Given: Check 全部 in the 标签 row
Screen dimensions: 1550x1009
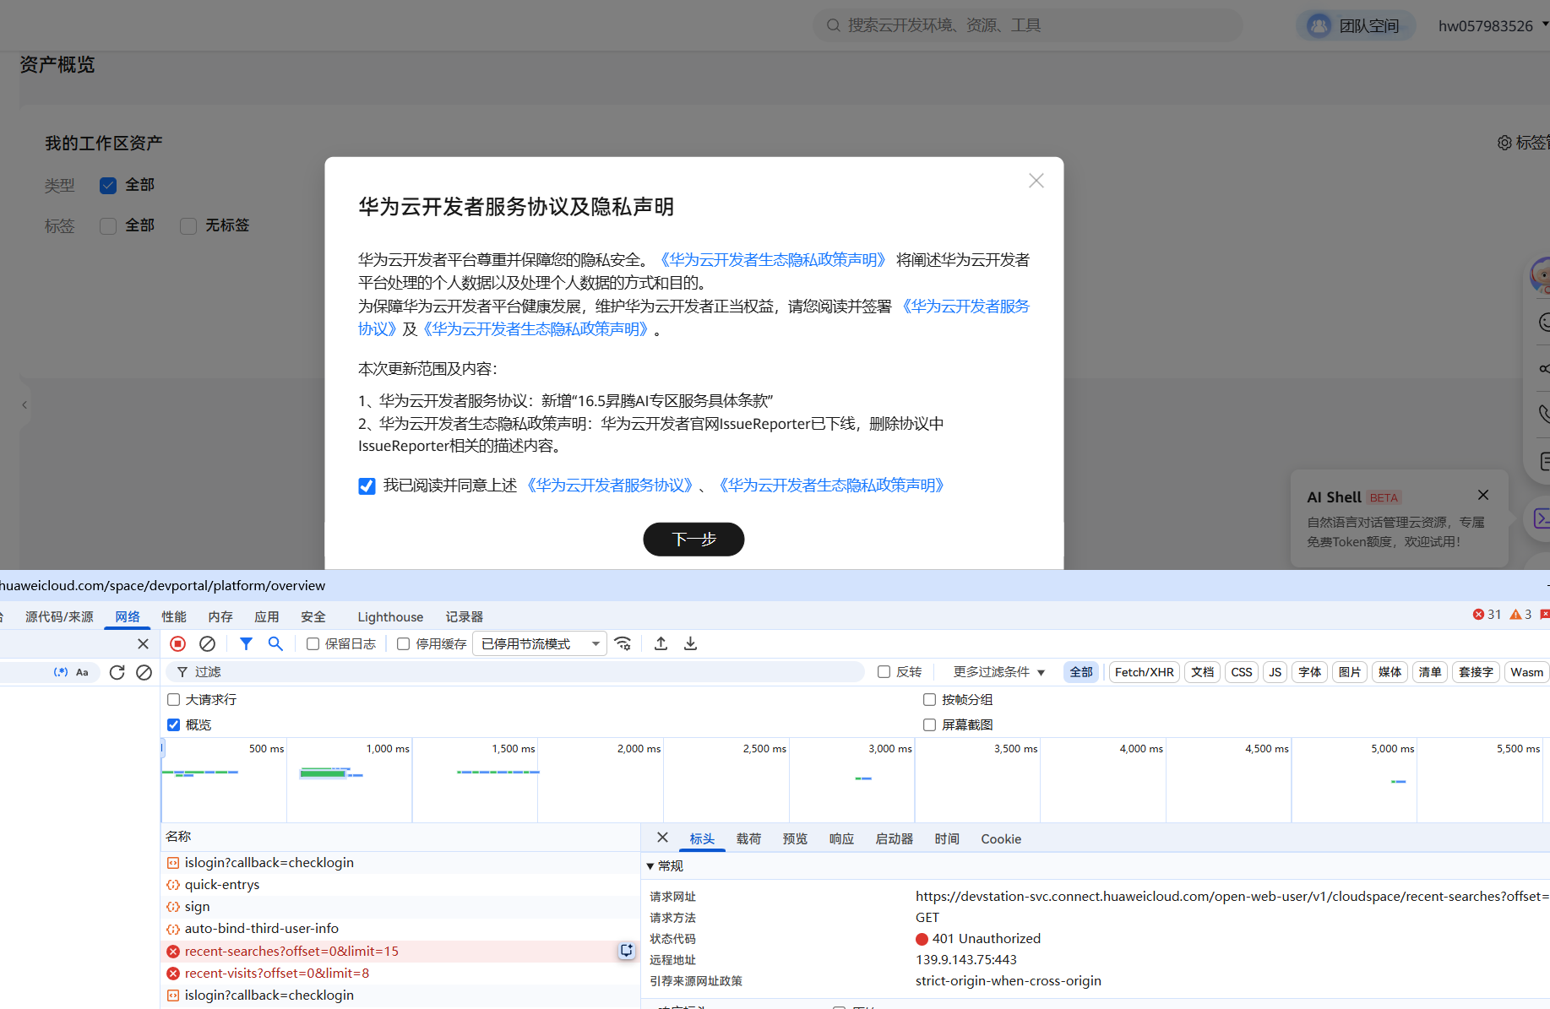Looking at the screenshot, I should tap(108, 226).
